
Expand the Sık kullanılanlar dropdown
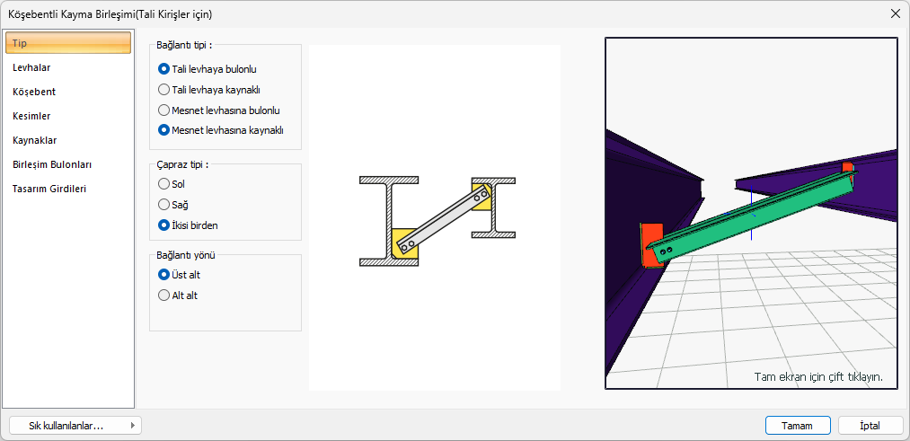coord(74,426)
